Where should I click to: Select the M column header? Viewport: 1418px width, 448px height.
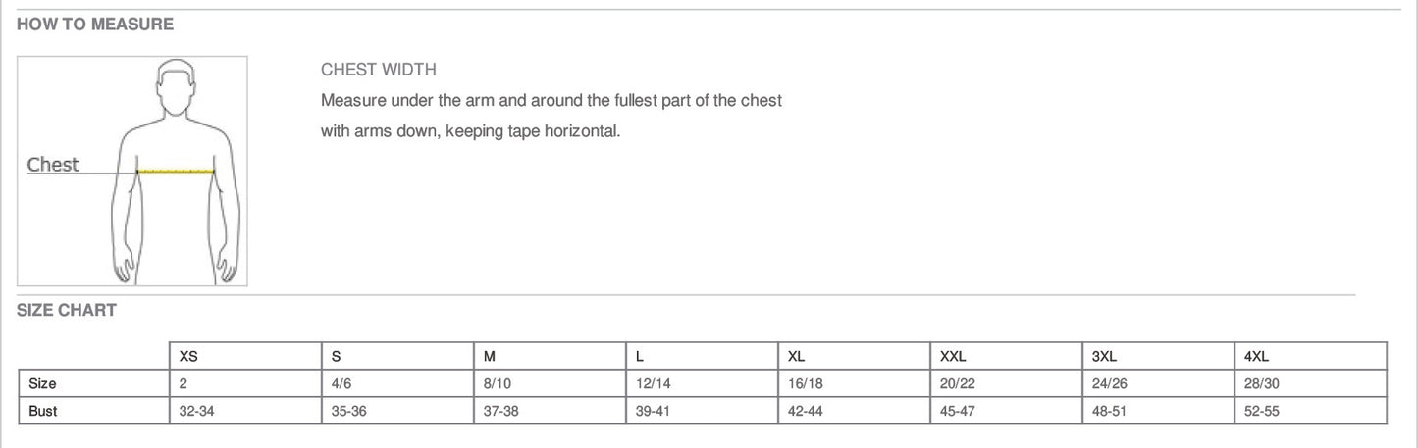point(551,356)
